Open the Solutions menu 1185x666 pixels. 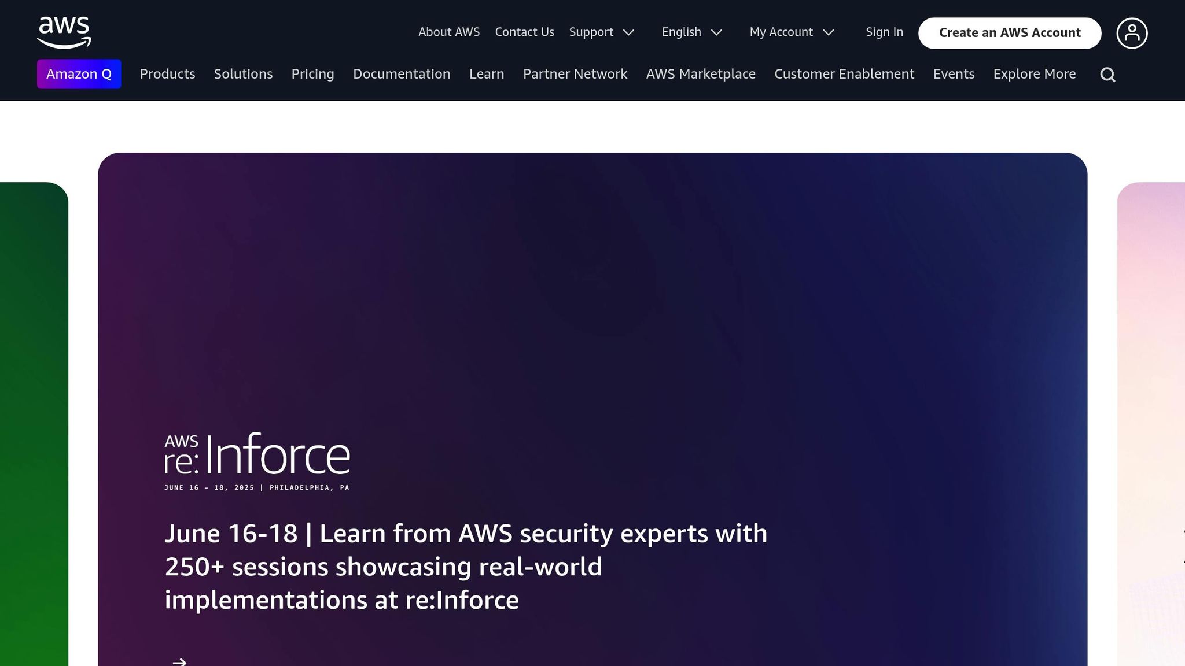pos(243,74)
